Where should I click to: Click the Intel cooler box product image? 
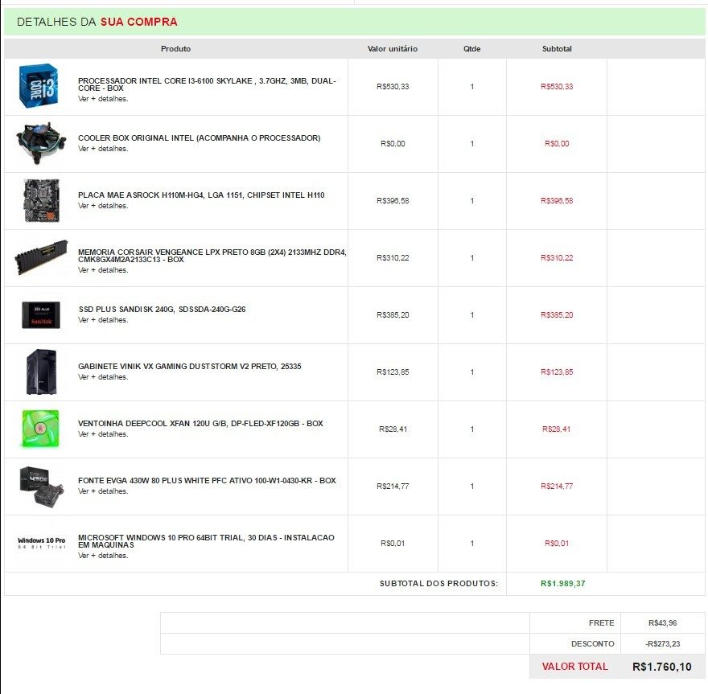point(41,142)
